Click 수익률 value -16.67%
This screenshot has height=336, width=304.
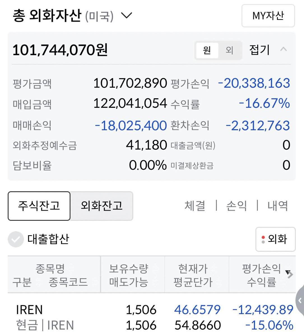point(264,103)
